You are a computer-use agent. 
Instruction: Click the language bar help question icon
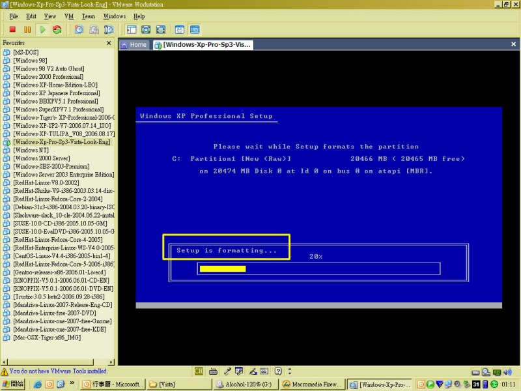[278, 371]
